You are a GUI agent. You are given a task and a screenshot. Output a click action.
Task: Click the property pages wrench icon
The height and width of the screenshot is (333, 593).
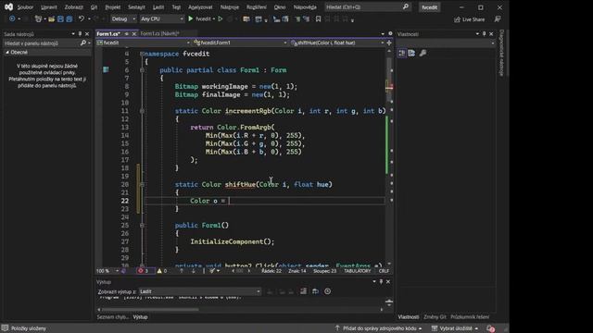tap(423, 54)
